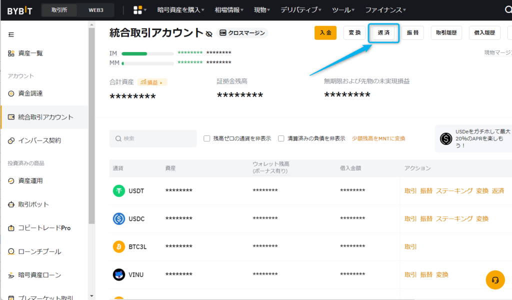This screenshot has height=300, width=512.
Task: Expand the ツール dropdown
Action: 342,9
